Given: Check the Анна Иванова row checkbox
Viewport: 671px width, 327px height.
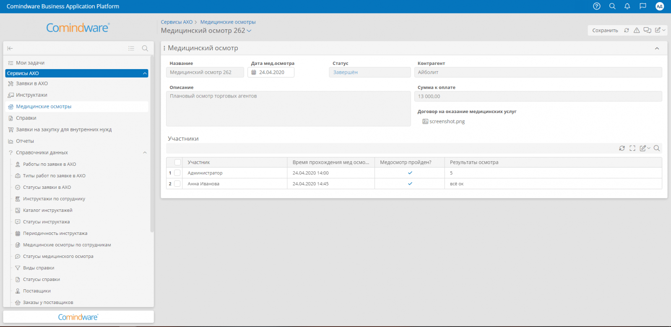Looking at the screenshot, I should [x=177, y=184].
